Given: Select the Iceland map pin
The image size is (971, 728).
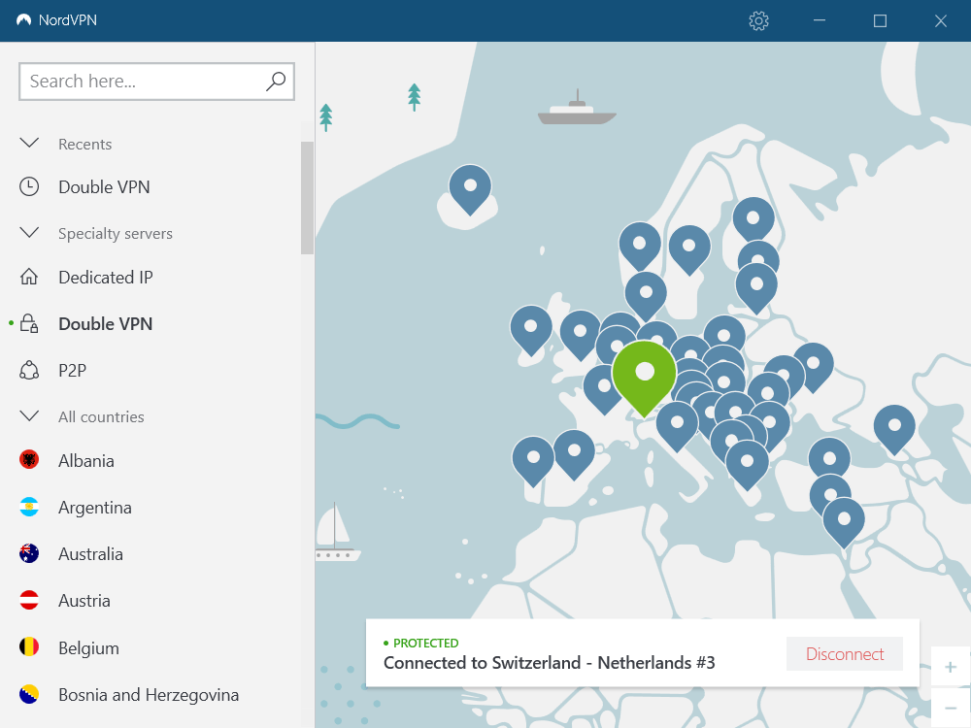Looking at the screenshot, I should coord(470,189).
